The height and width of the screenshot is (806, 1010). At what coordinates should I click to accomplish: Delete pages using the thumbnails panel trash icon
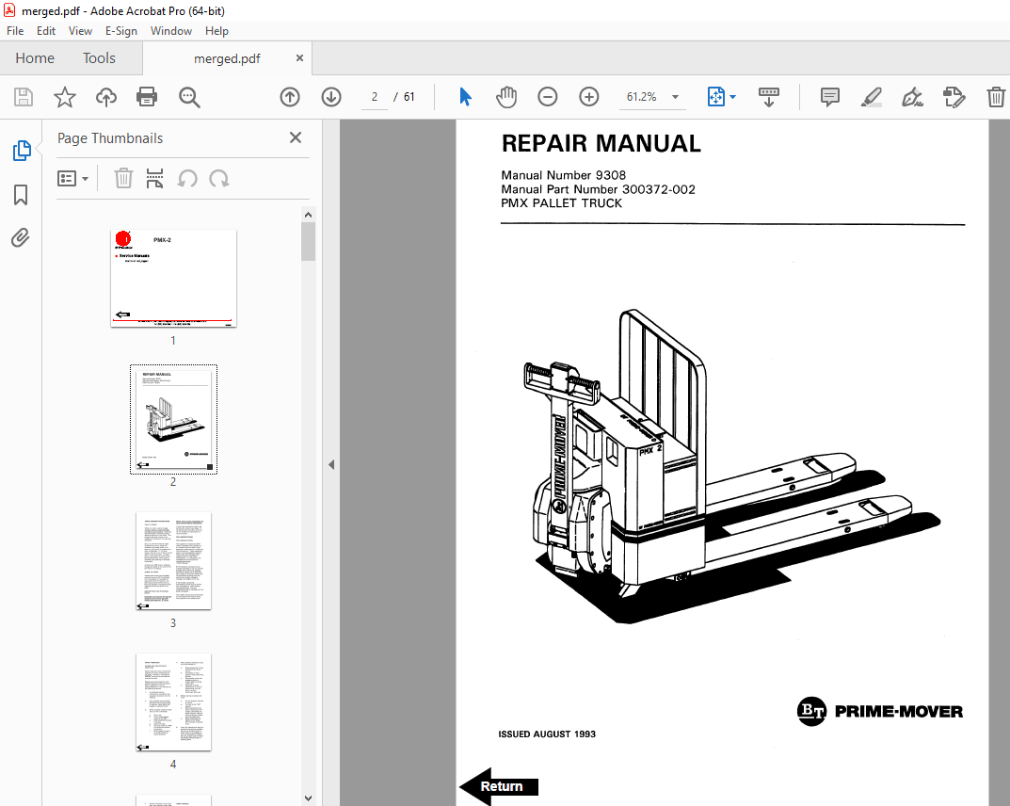click(123, 178)
